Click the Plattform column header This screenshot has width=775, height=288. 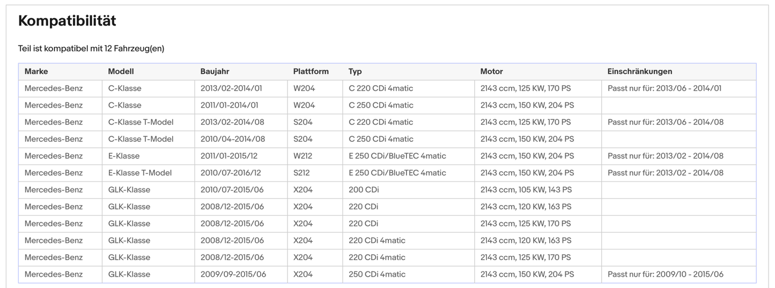[x=311, y=71]
